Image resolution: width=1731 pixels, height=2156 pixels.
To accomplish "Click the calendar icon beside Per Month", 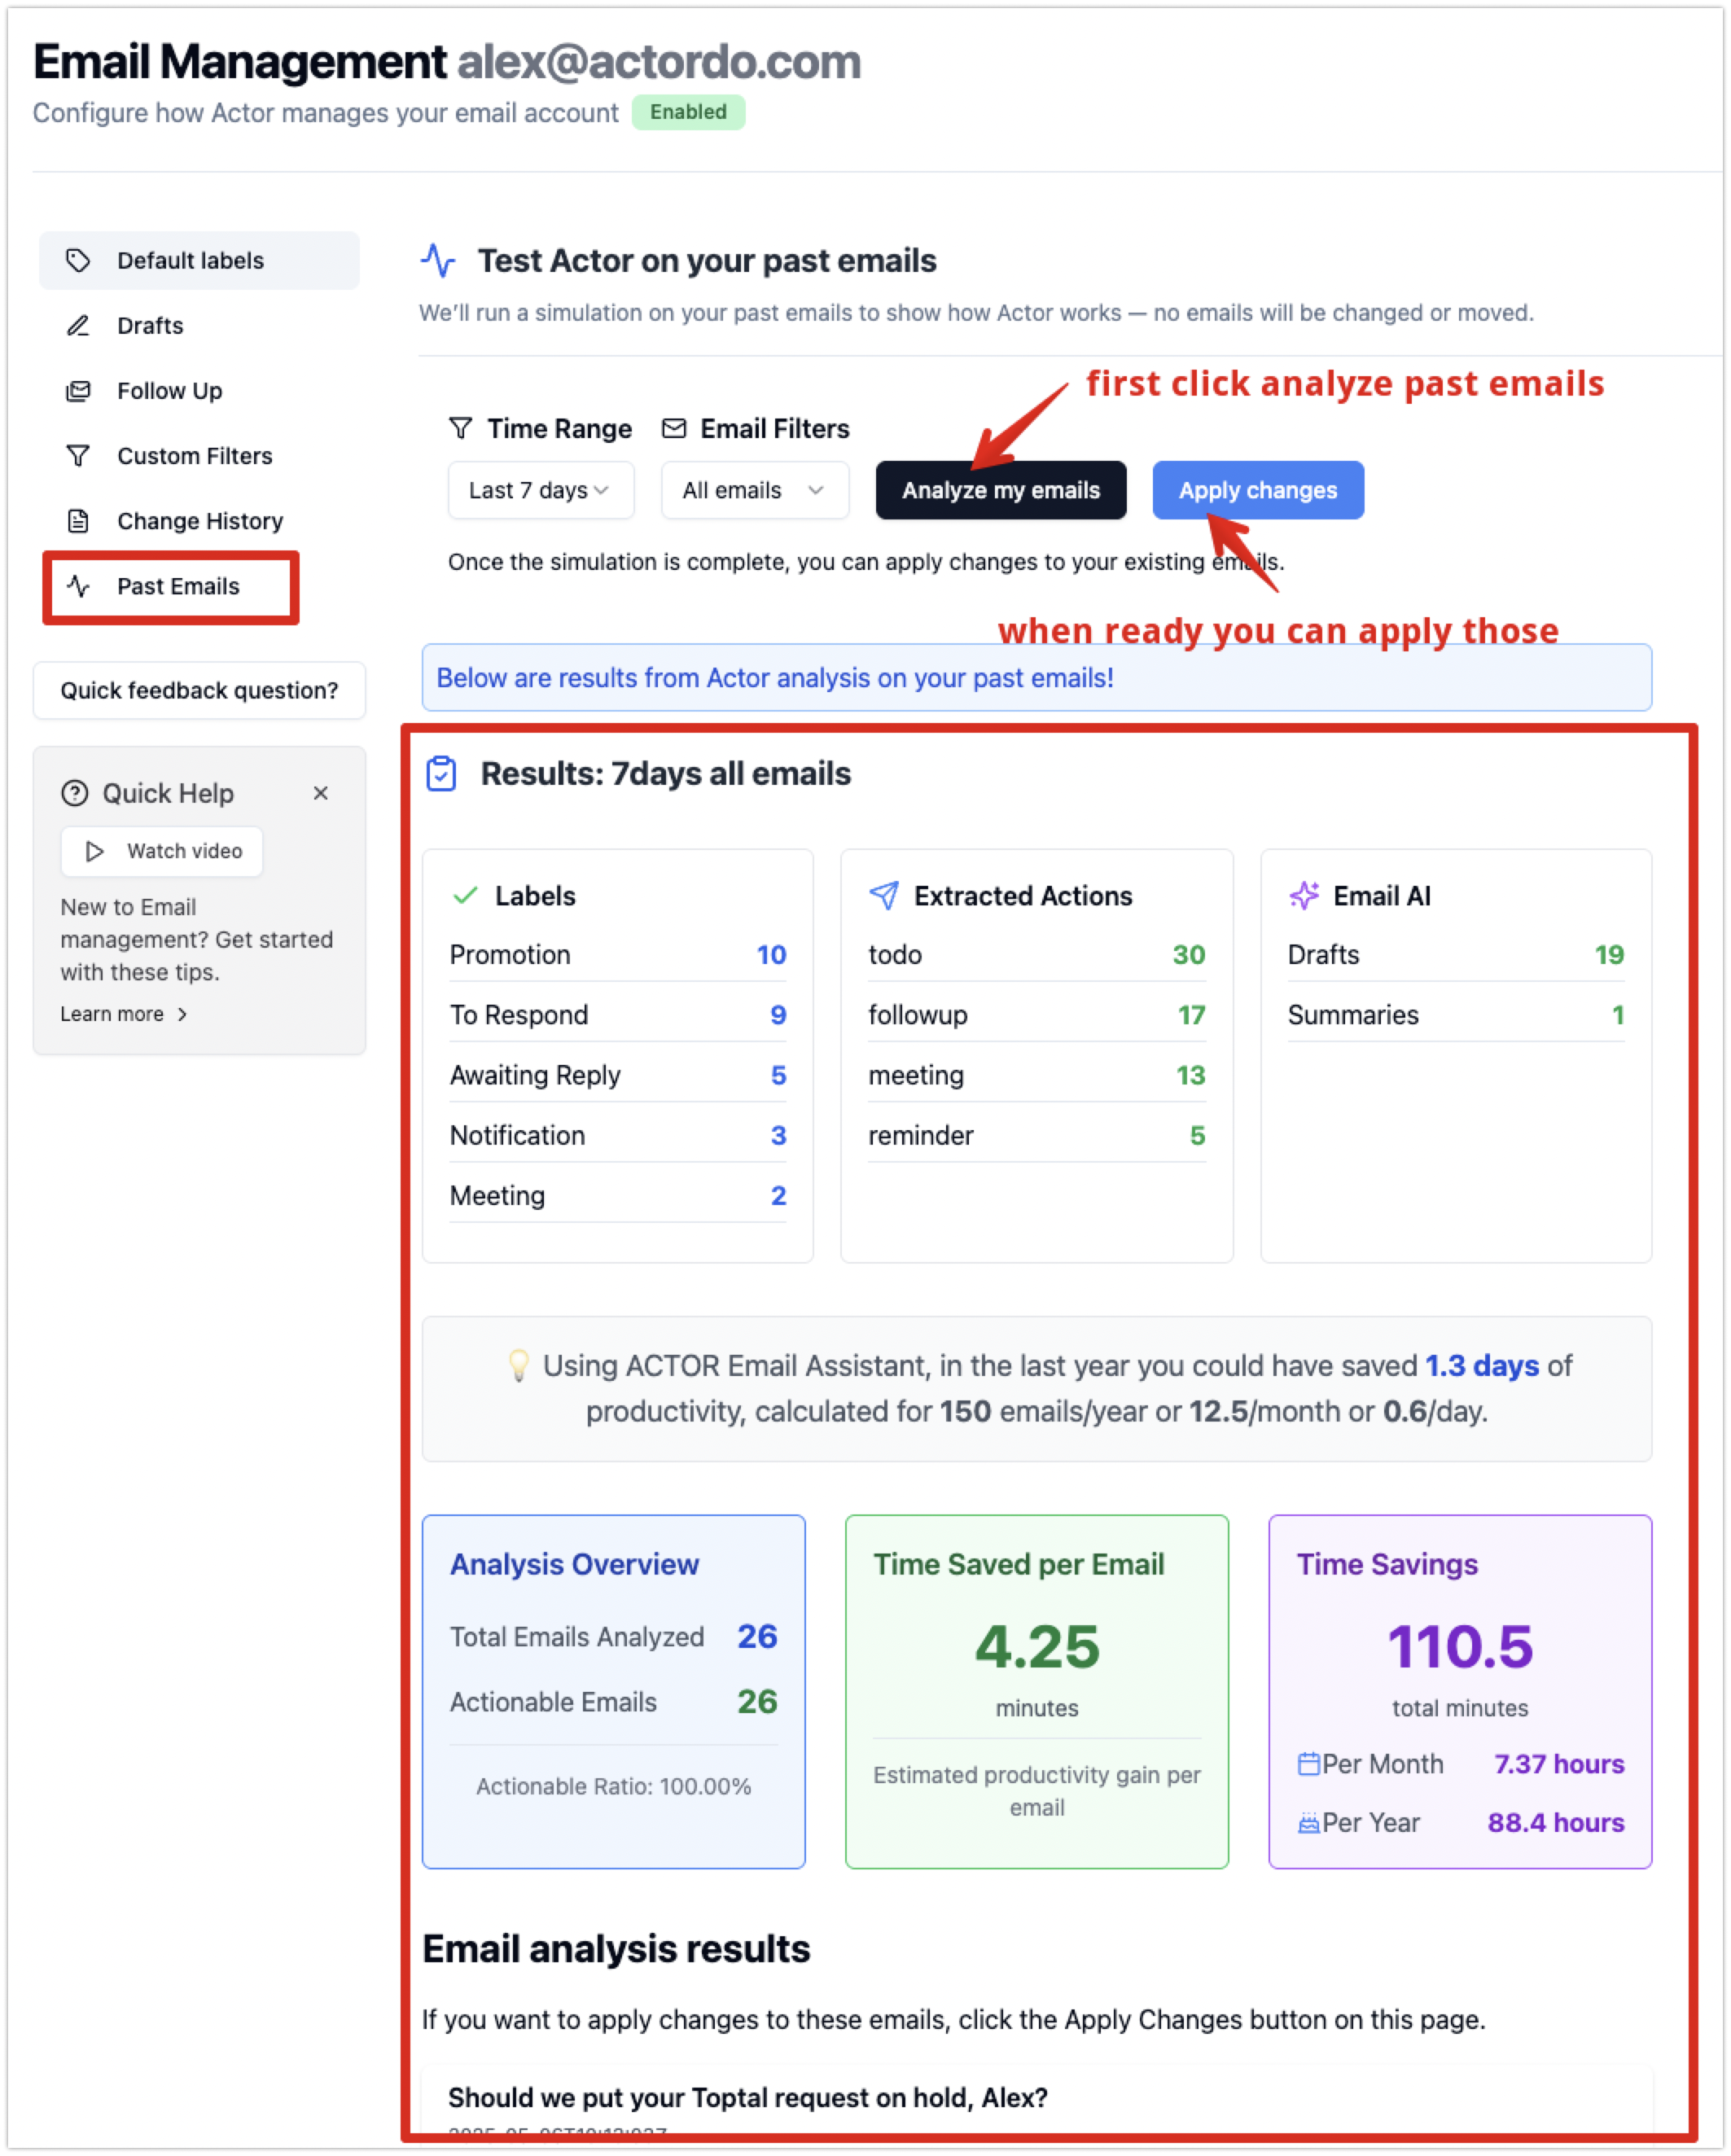I will [1308, 1764].
